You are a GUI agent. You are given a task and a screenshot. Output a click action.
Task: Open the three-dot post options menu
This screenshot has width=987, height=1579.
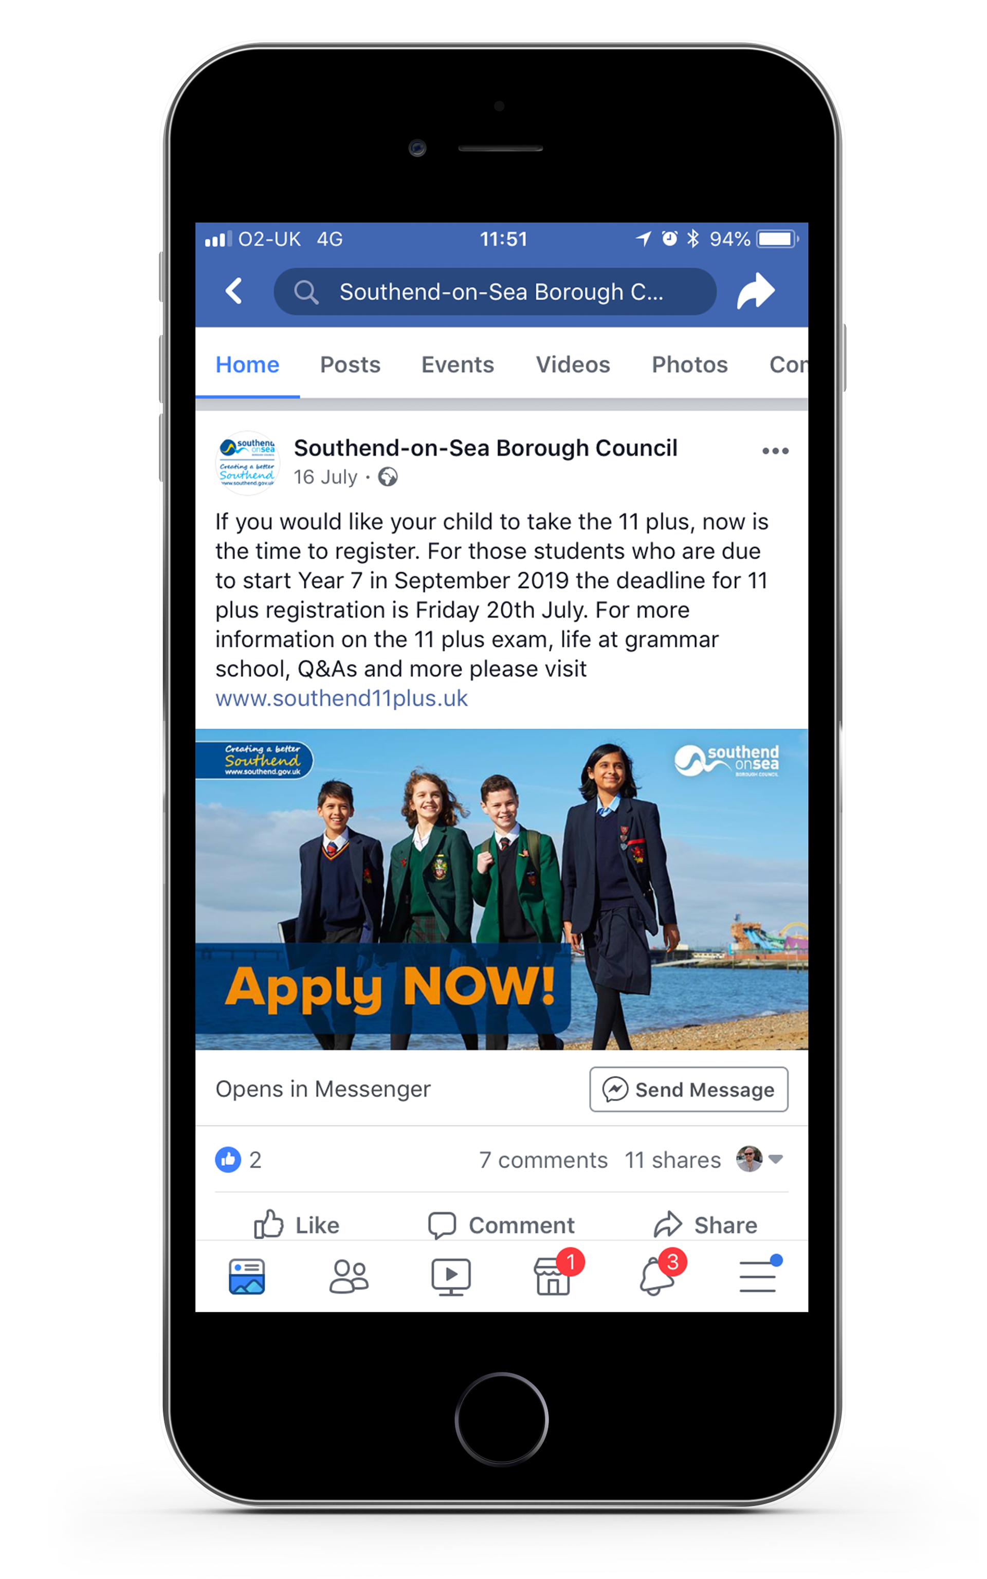click(775, 451)
